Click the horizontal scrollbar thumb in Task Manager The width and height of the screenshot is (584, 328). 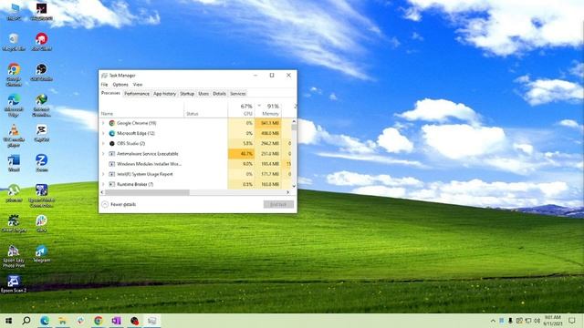[x=147, y=192]
